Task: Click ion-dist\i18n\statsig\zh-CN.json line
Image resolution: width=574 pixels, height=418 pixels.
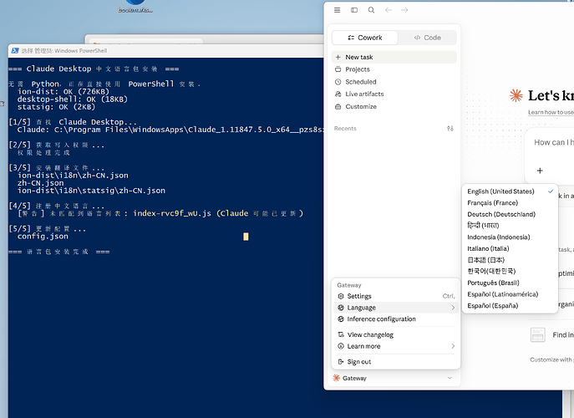Action: coord(91,191)
